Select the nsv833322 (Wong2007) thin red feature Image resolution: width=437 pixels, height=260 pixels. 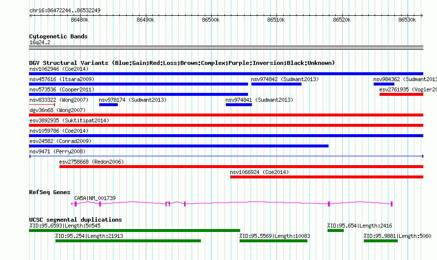[x=42, y=105]
